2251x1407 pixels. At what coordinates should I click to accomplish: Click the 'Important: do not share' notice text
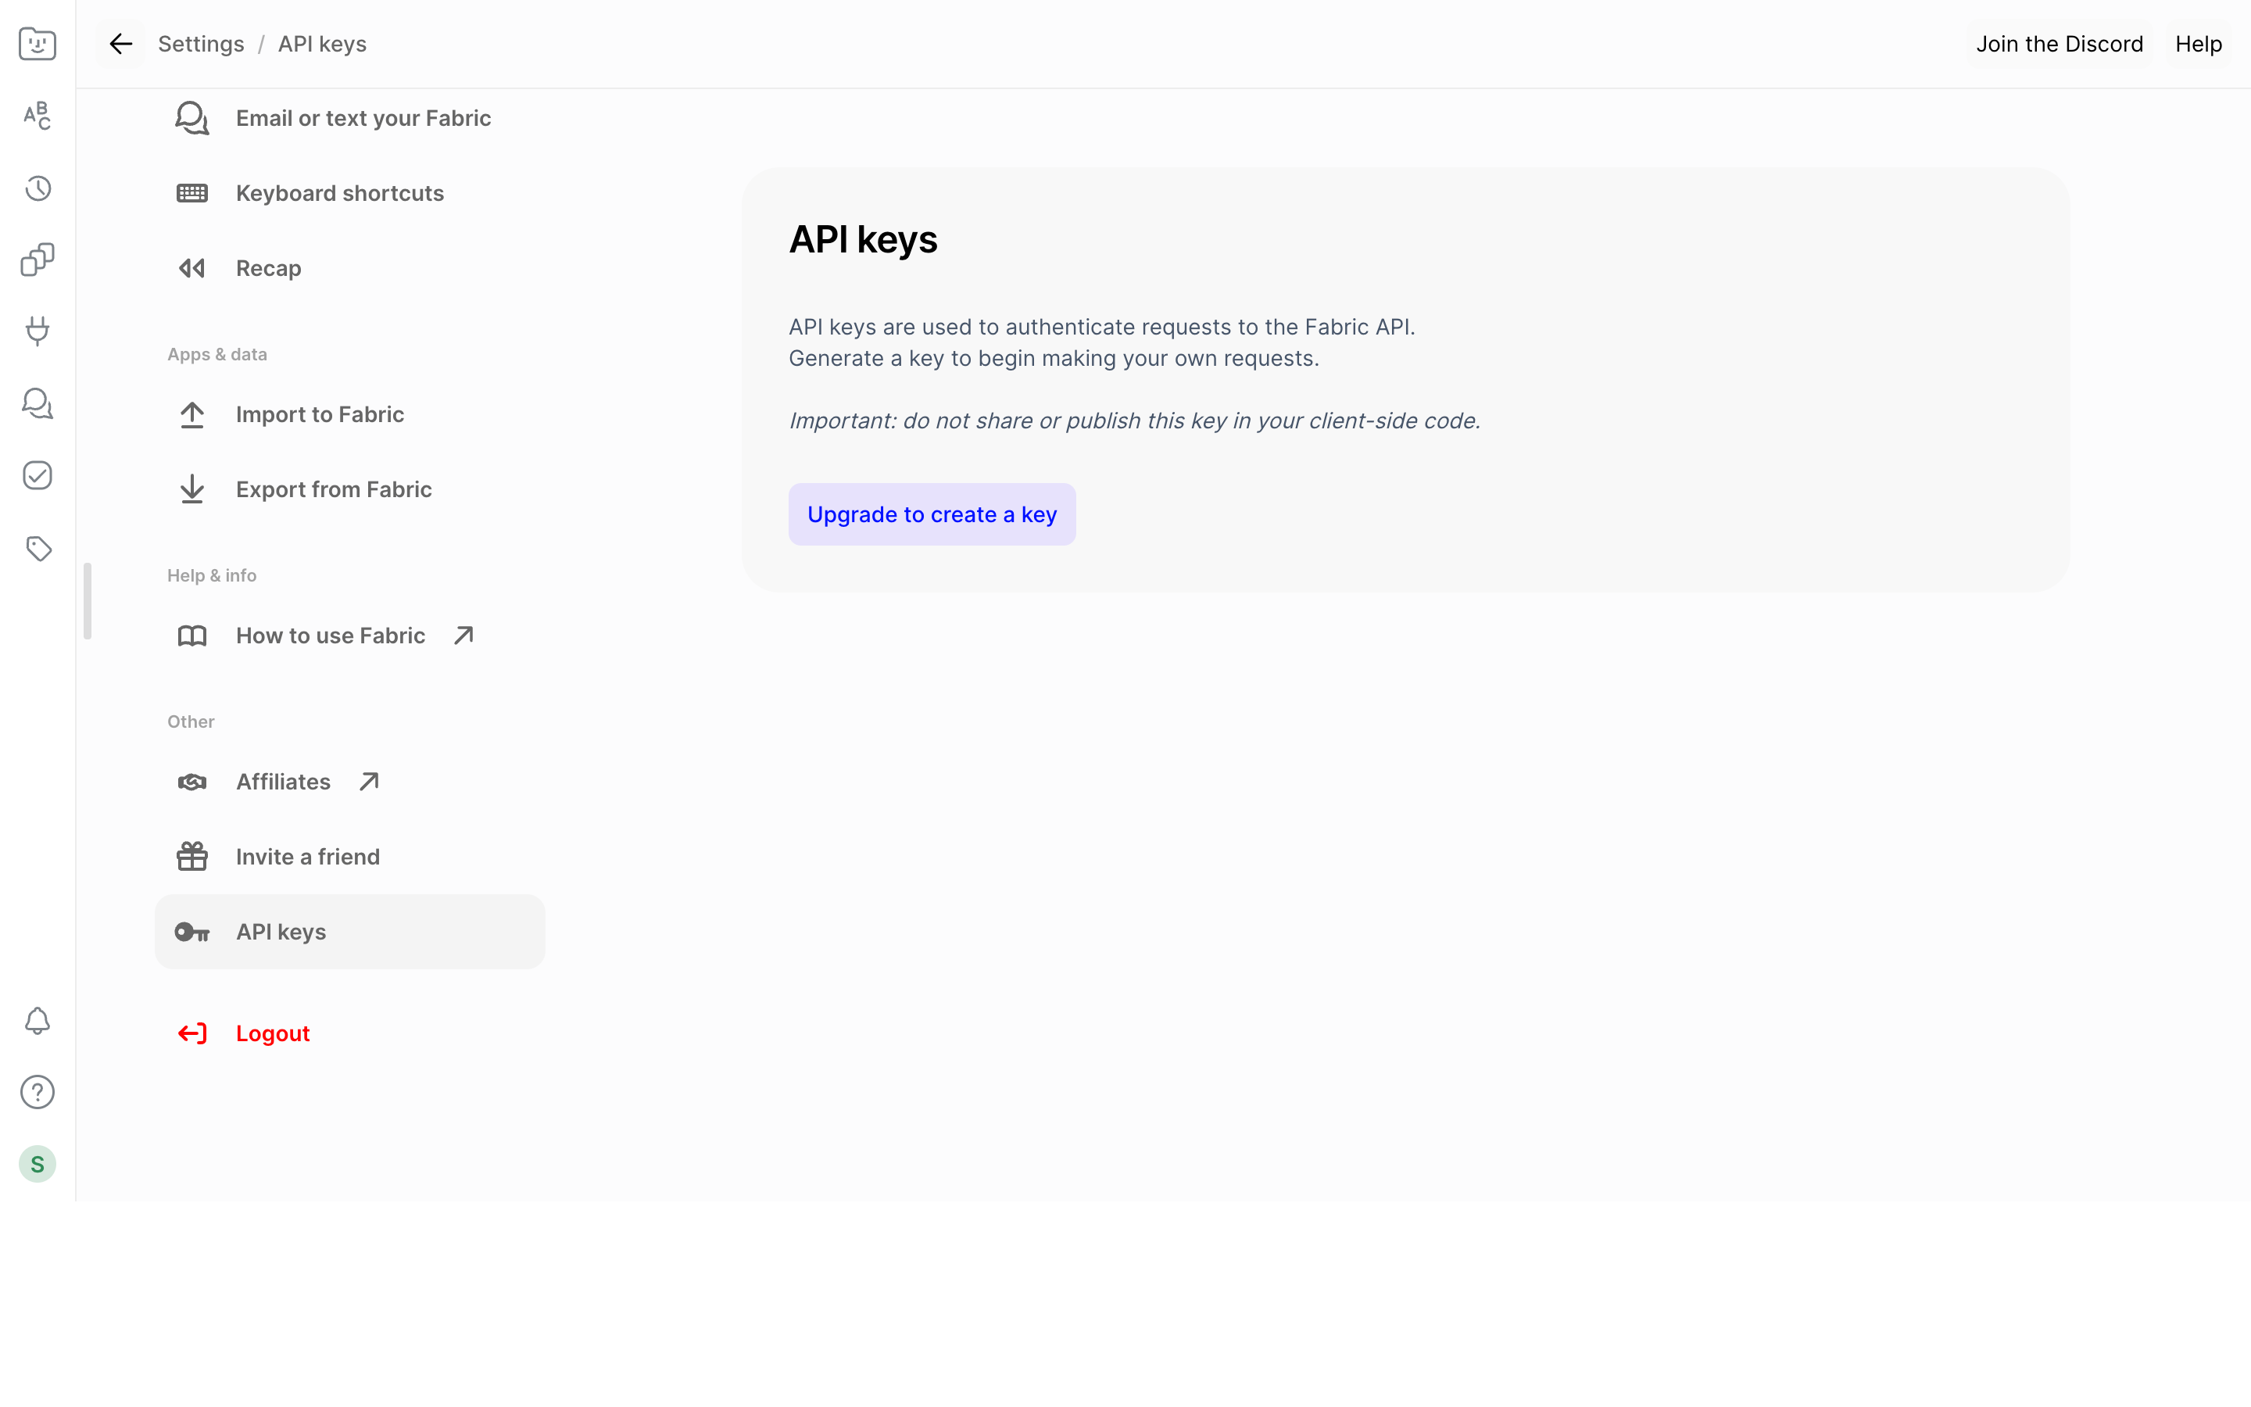coord(1134,421)
